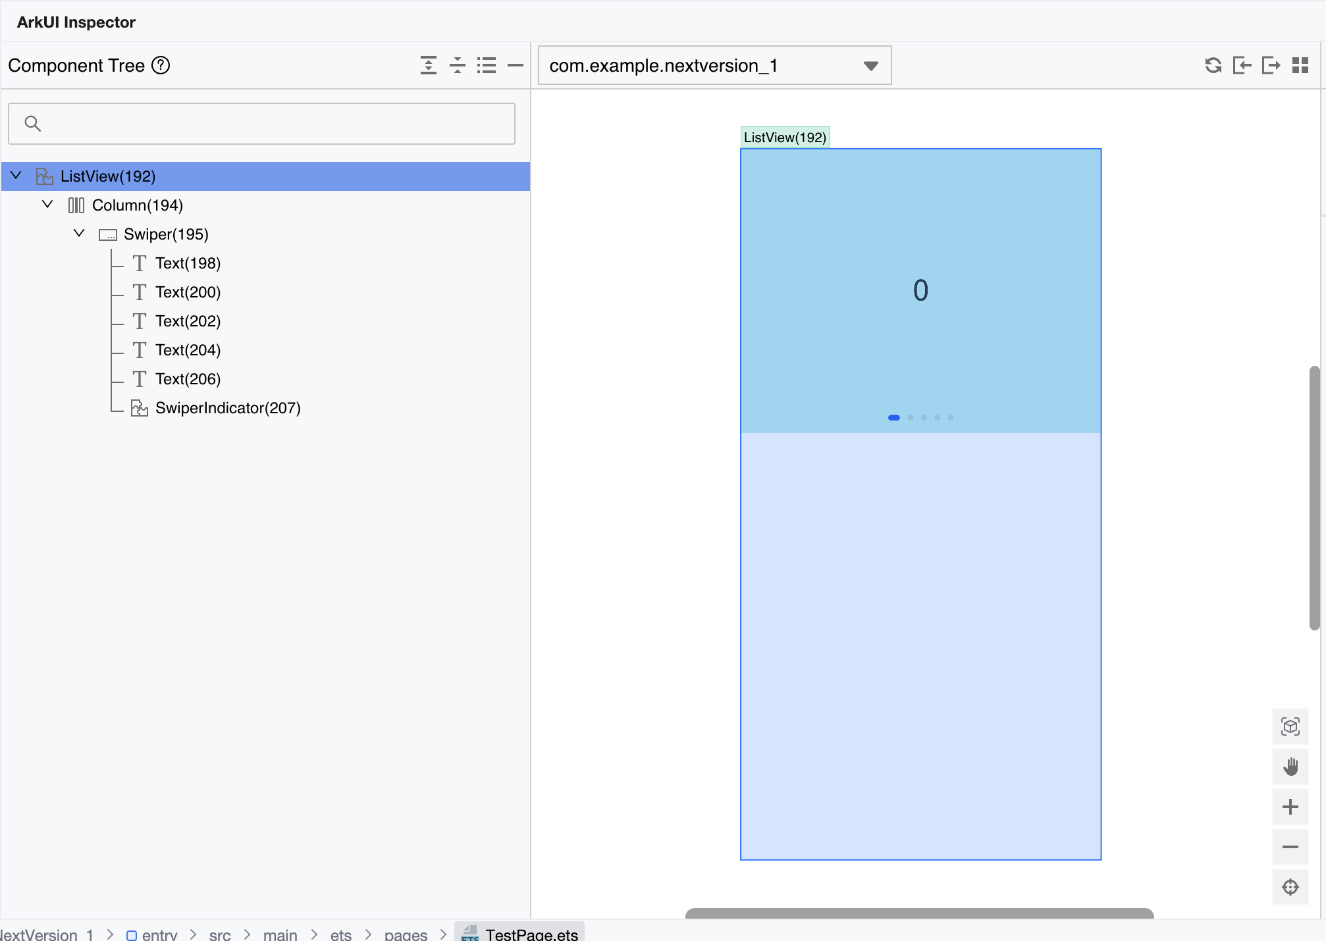Click the src breadcrumb item
Viewport: 1326px width, 941px height.
coord(220,935)
